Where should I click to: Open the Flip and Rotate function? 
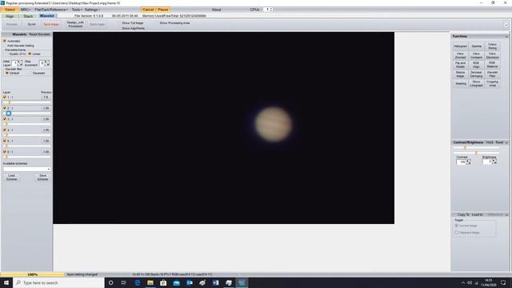(x=460, y=65)
